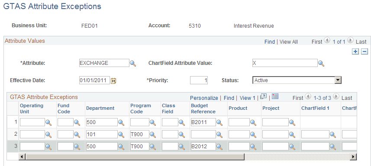Look up Budget Reference B2011
The height and width of the screenshot is (166, 371).
click(219, 122)
